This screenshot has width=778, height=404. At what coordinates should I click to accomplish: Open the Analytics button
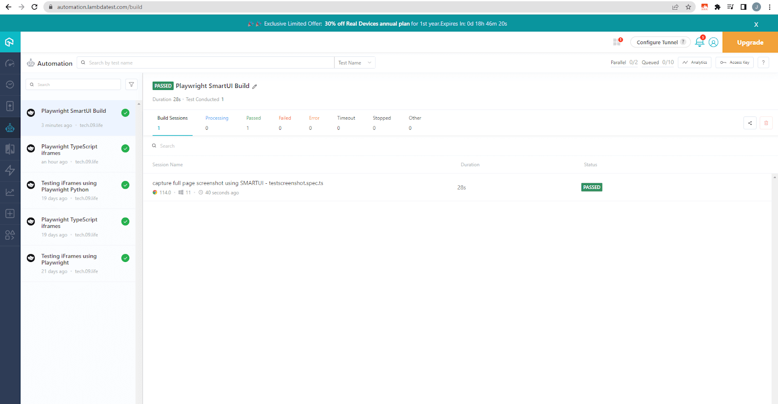pyautogui.click(x=694, y=62)
